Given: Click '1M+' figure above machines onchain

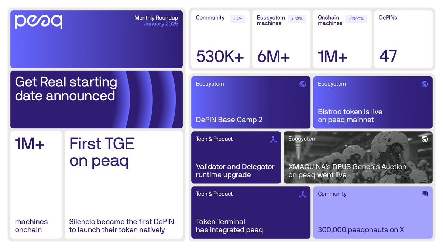Looking at the screenshot, I should click(30, 144).
